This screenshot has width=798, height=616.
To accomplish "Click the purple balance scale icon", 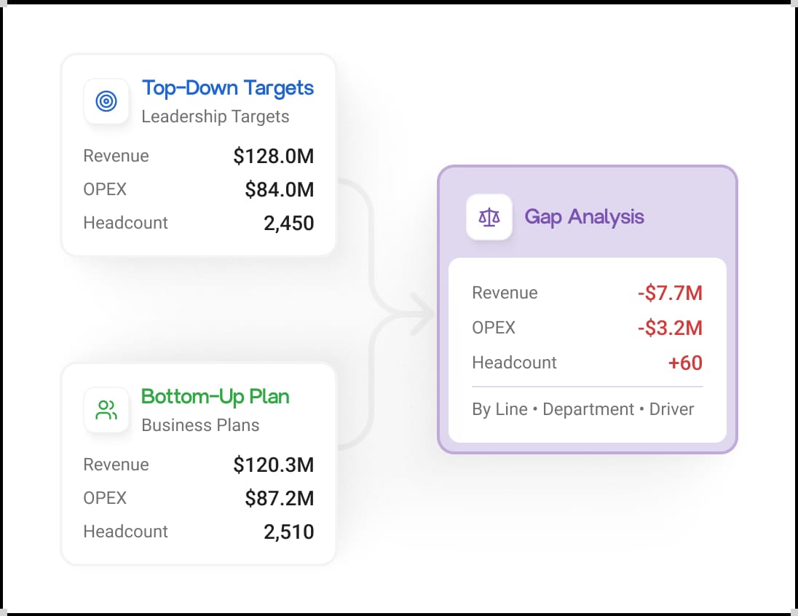I will [x=489, y=217].
